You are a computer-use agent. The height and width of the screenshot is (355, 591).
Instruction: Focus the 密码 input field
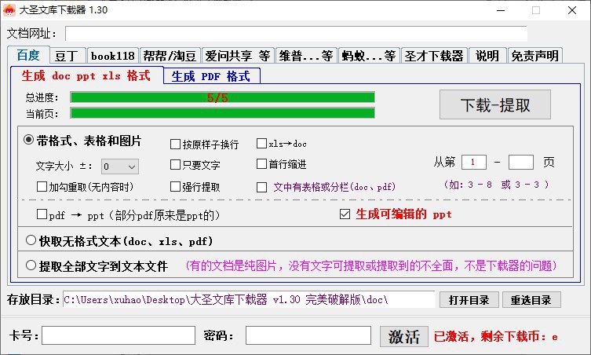coord(308,335)
